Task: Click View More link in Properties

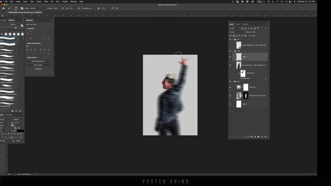Action: (38, 69)
